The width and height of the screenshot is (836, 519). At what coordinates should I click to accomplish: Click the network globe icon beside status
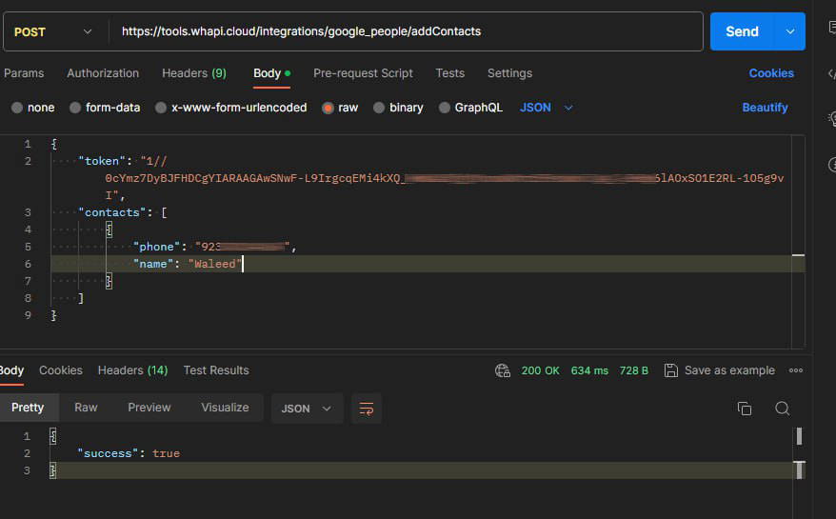coord(503,370)
